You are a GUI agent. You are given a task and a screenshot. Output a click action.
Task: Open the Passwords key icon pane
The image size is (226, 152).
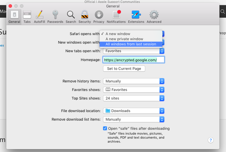click(55, 17)
